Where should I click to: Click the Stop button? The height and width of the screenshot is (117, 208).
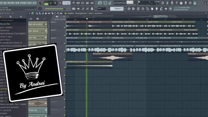pos(55,3)
